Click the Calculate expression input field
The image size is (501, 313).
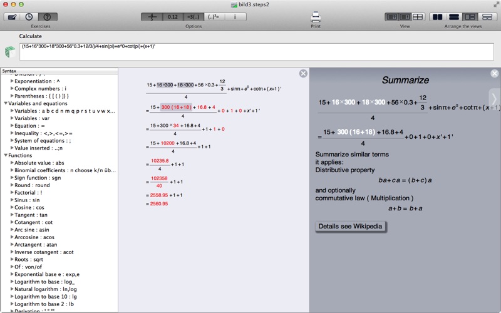pos(257,52)
